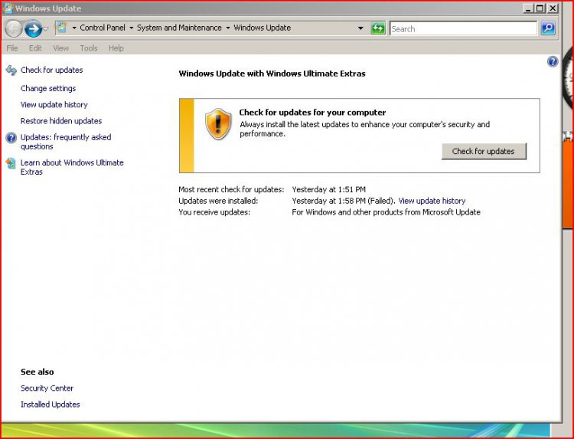Open Learn about Windows Ultimate Extras link

(x=72, y=167)
